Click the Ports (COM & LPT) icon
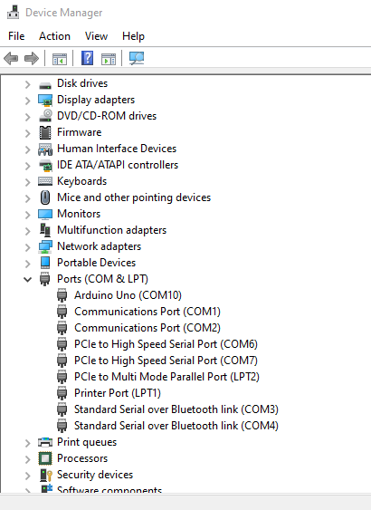The width and height of the screenshot is (371, 510). (x=45, y=279)
